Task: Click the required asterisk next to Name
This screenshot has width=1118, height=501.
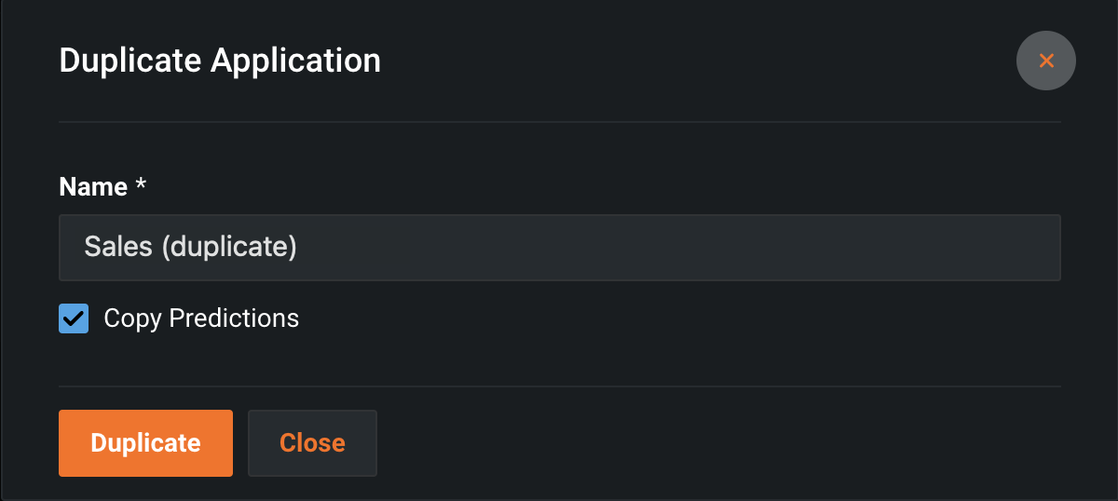Action: (141, 186)
